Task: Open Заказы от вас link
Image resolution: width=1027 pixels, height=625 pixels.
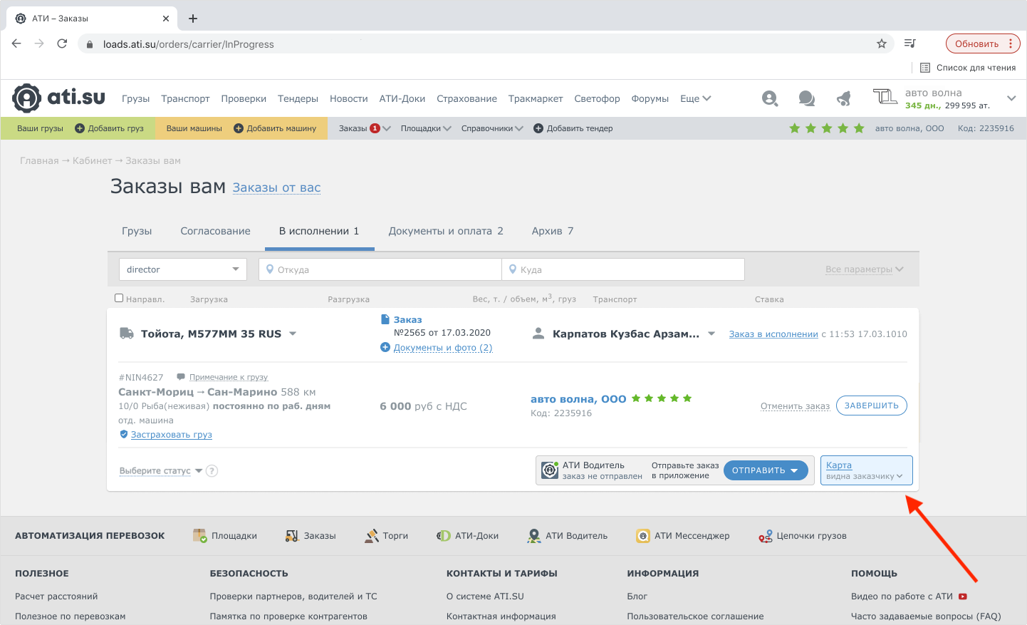Action: click(x=276, y=187)
